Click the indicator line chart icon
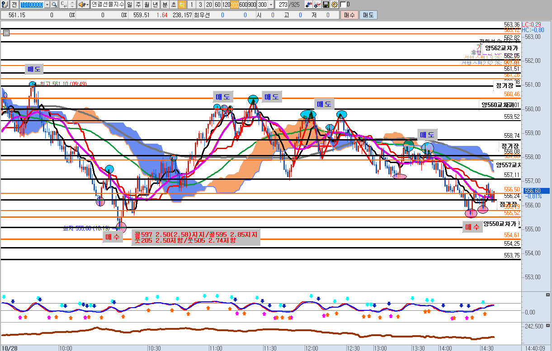This screenshot has width=552, height=351. pos(317,5)
